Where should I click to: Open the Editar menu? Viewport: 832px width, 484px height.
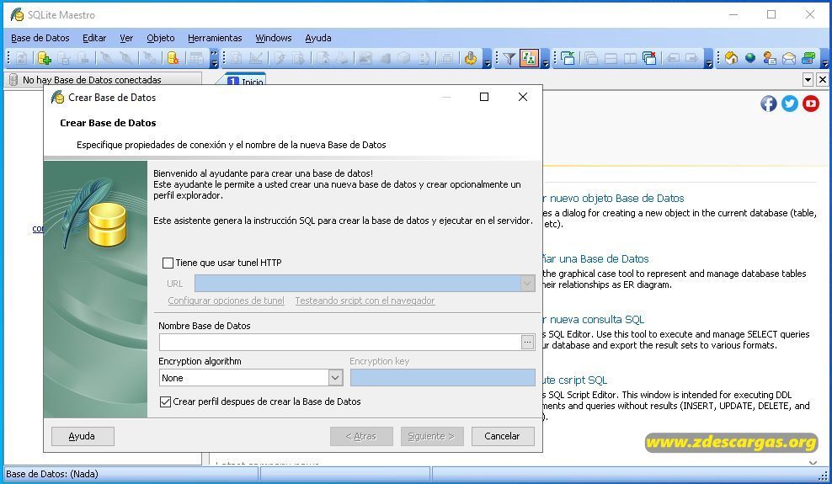point(94,38)
